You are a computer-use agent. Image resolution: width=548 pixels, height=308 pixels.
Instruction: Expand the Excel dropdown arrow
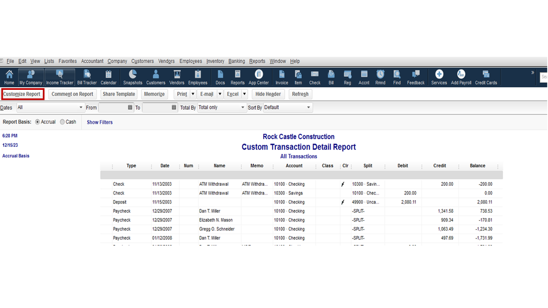244,94
